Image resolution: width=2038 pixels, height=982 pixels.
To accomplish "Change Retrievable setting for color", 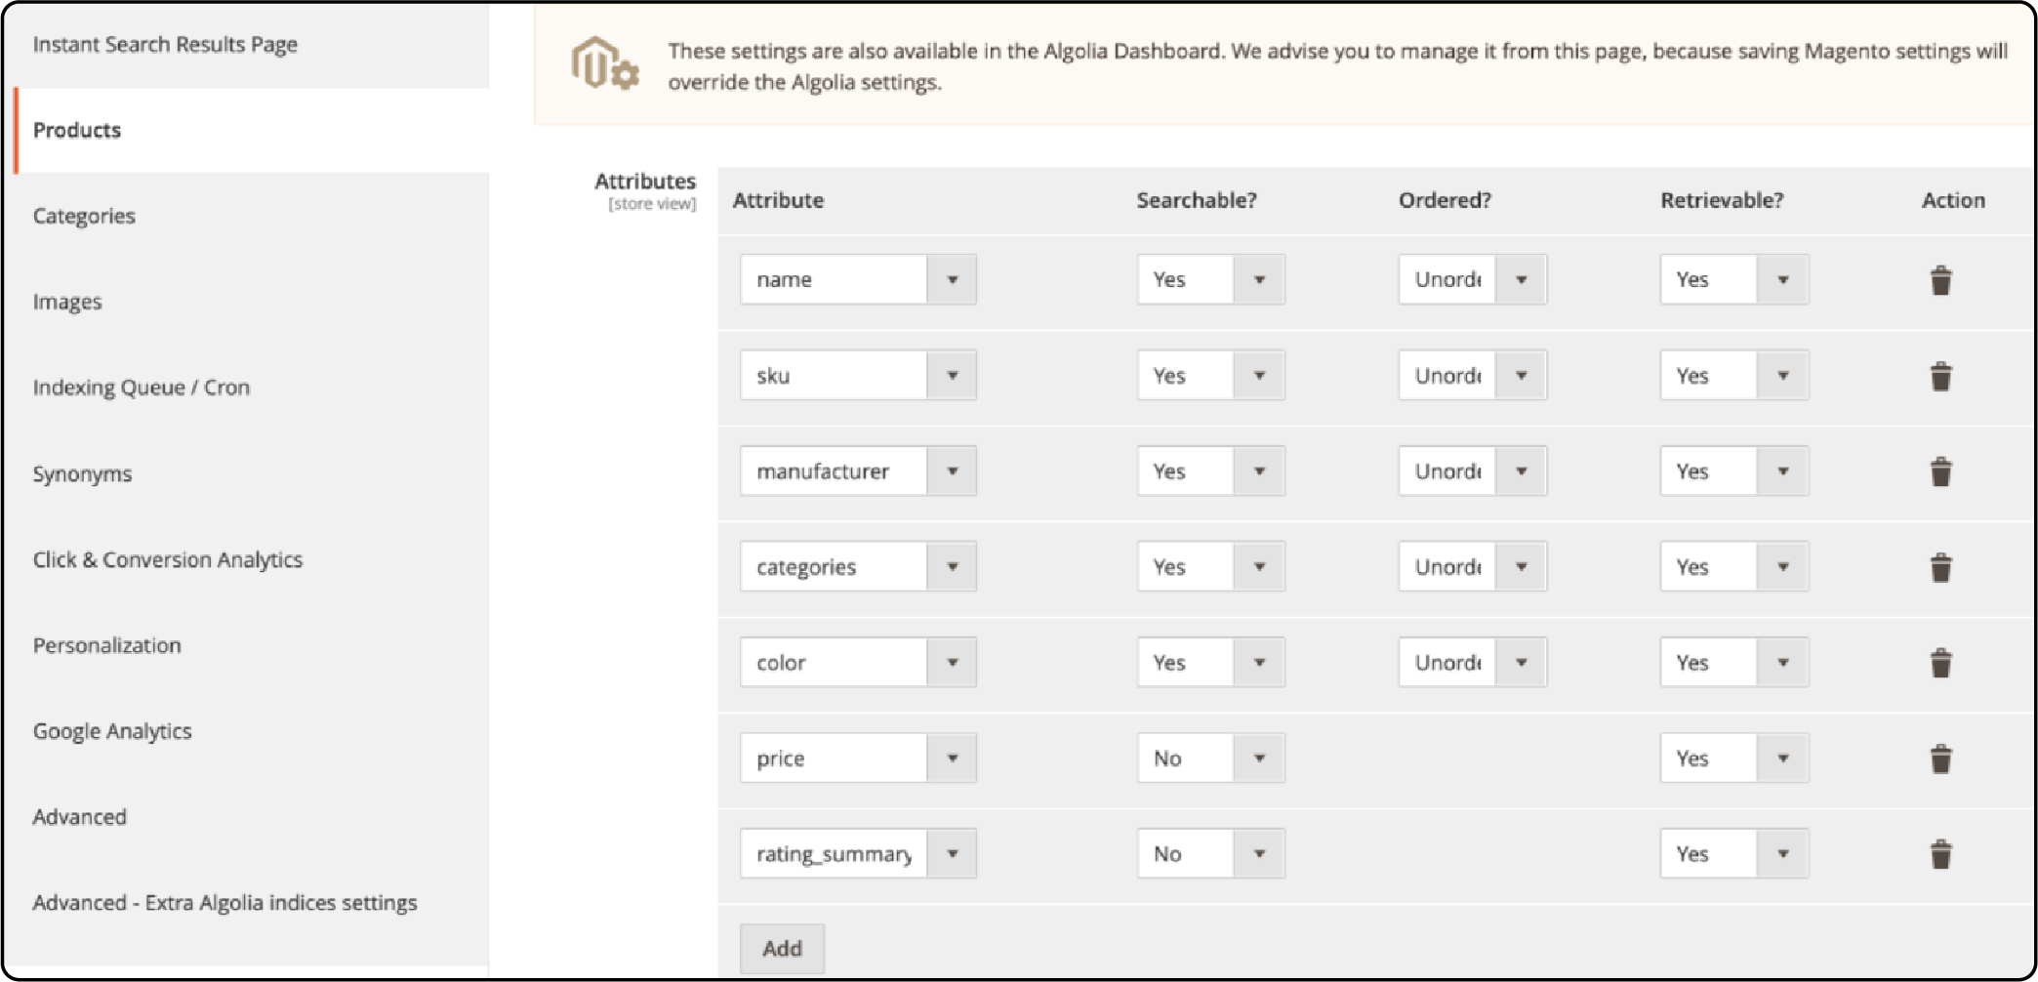I will pos(1733,662).
